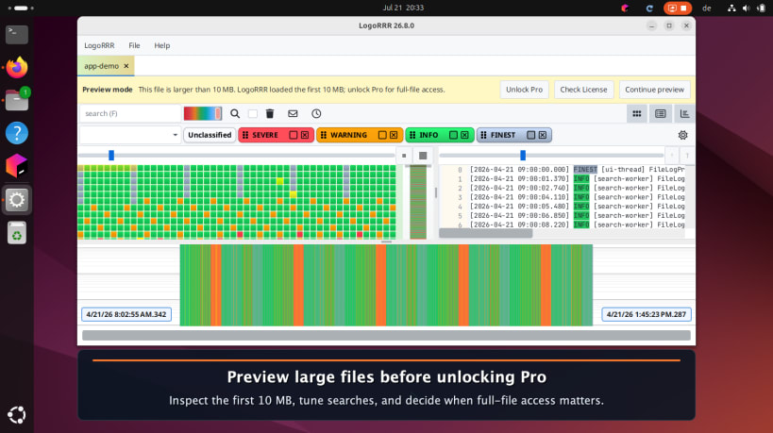Remove the WARNING filter with its X
773x433 pixels.
click(x=394, y=135)
